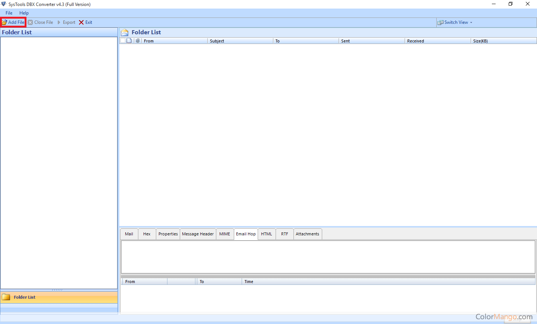537x324 pixels.
Task: Click the yellow folder icon in bottom pane
Action: coord(6,297)
